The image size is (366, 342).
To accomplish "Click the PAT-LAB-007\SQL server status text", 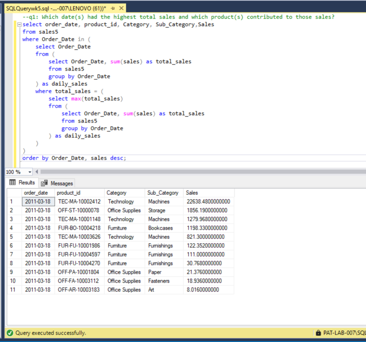I will click(x=344, y=333).
